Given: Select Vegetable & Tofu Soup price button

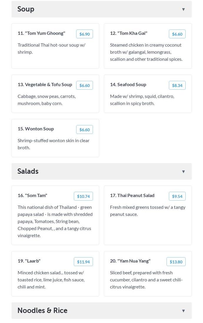Looking at the screenshot, I should point(84,86).
